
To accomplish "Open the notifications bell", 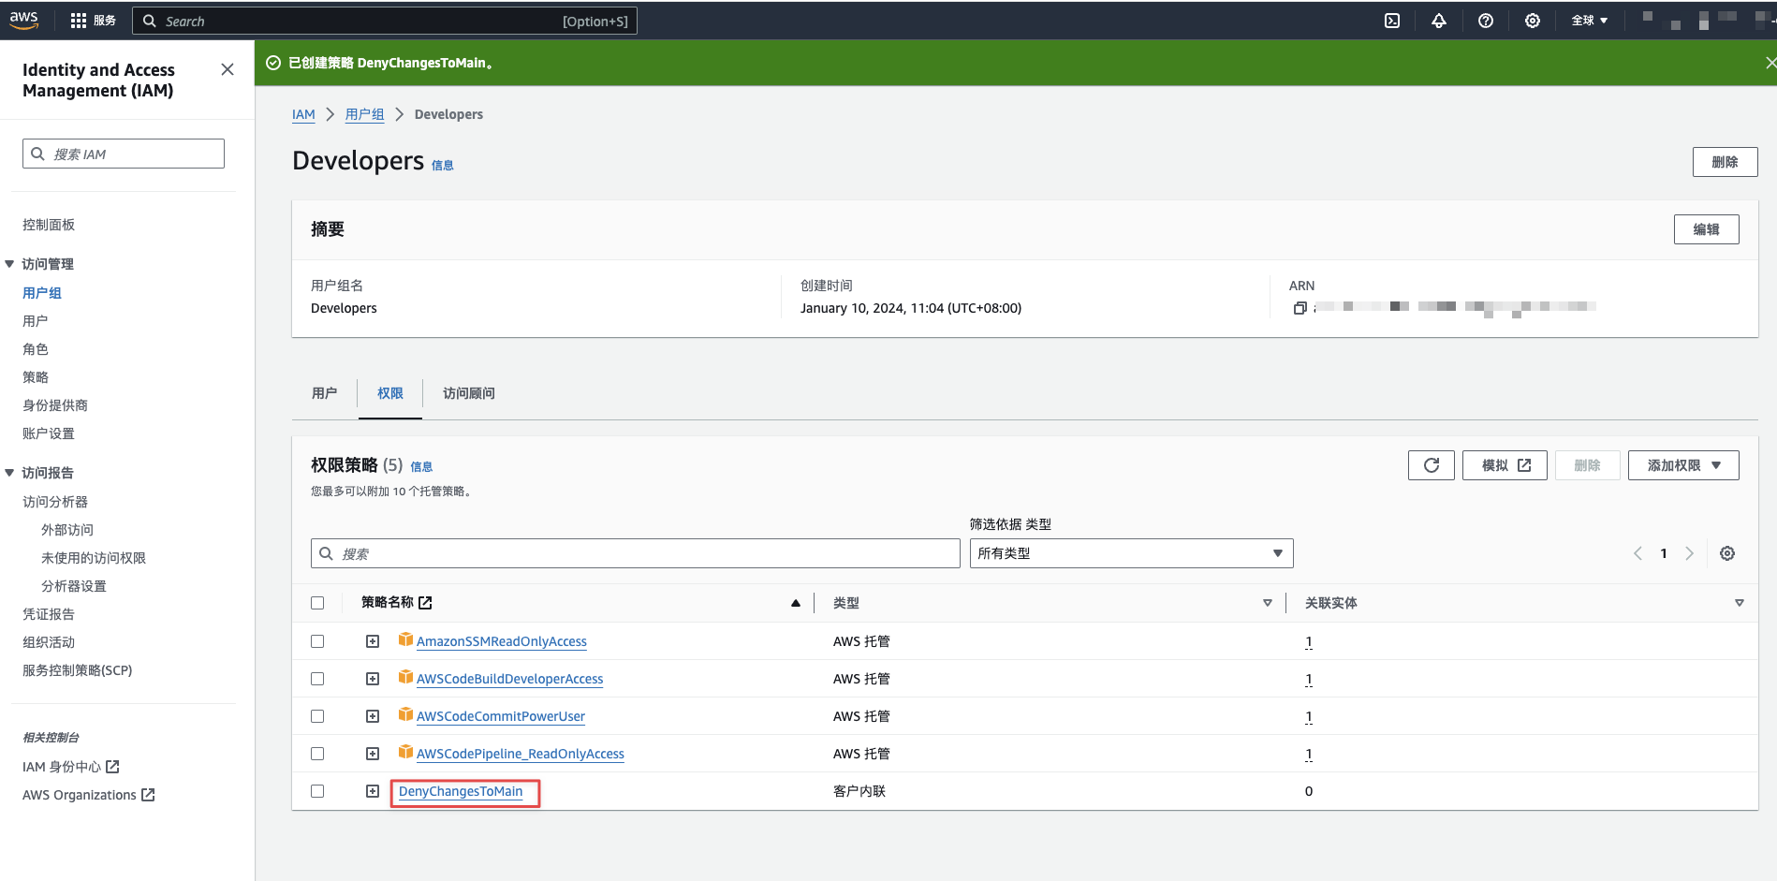I will click(x=1439, y=21).
